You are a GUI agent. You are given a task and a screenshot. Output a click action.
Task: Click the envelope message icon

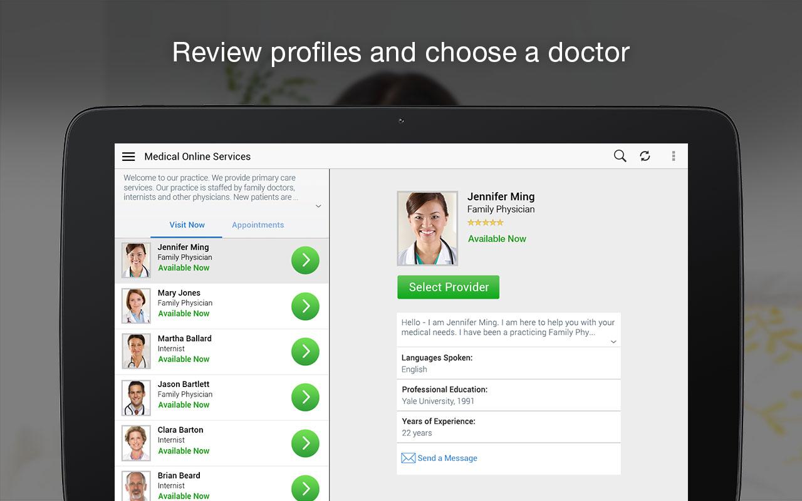(409, 458)
